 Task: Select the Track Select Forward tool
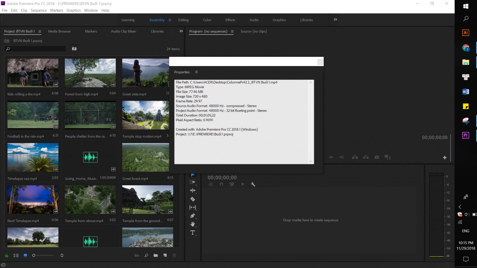click(x=192, y=182)
